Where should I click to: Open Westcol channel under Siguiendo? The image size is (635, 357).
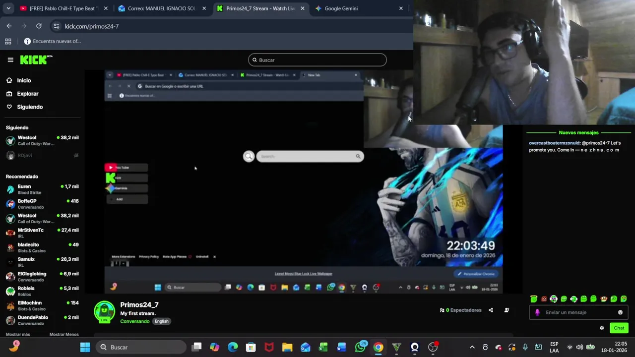coord(42,141)
